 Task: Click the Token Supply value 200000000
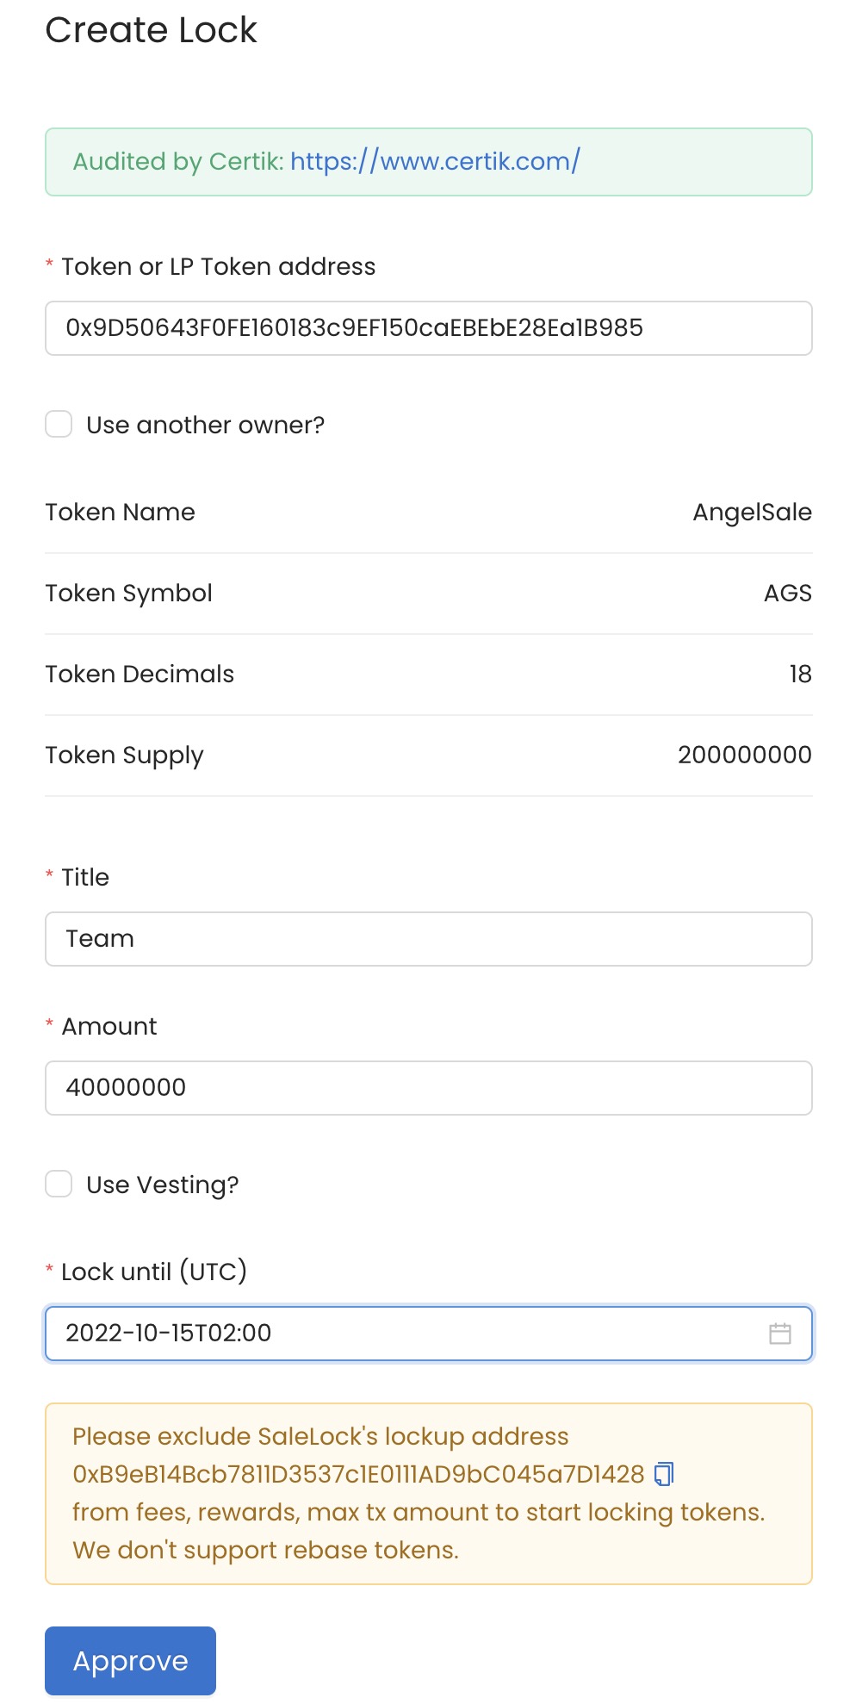(744, 755)
